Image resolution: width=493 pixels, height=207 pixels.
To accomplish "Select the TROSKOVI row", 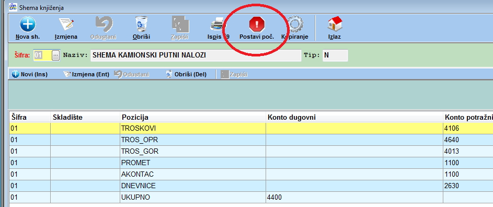I will click(x=251, y=129).
